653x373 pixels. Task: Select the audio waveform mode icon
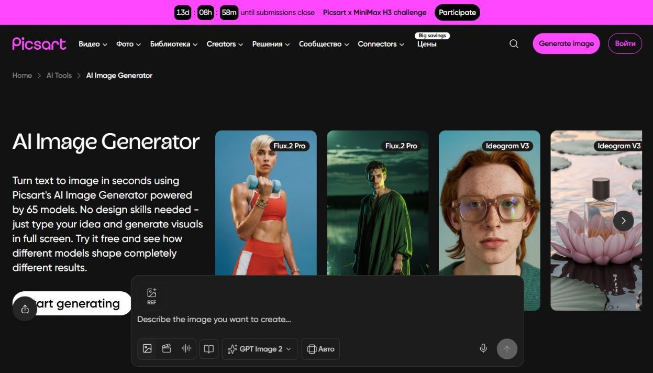coord(186,349)
